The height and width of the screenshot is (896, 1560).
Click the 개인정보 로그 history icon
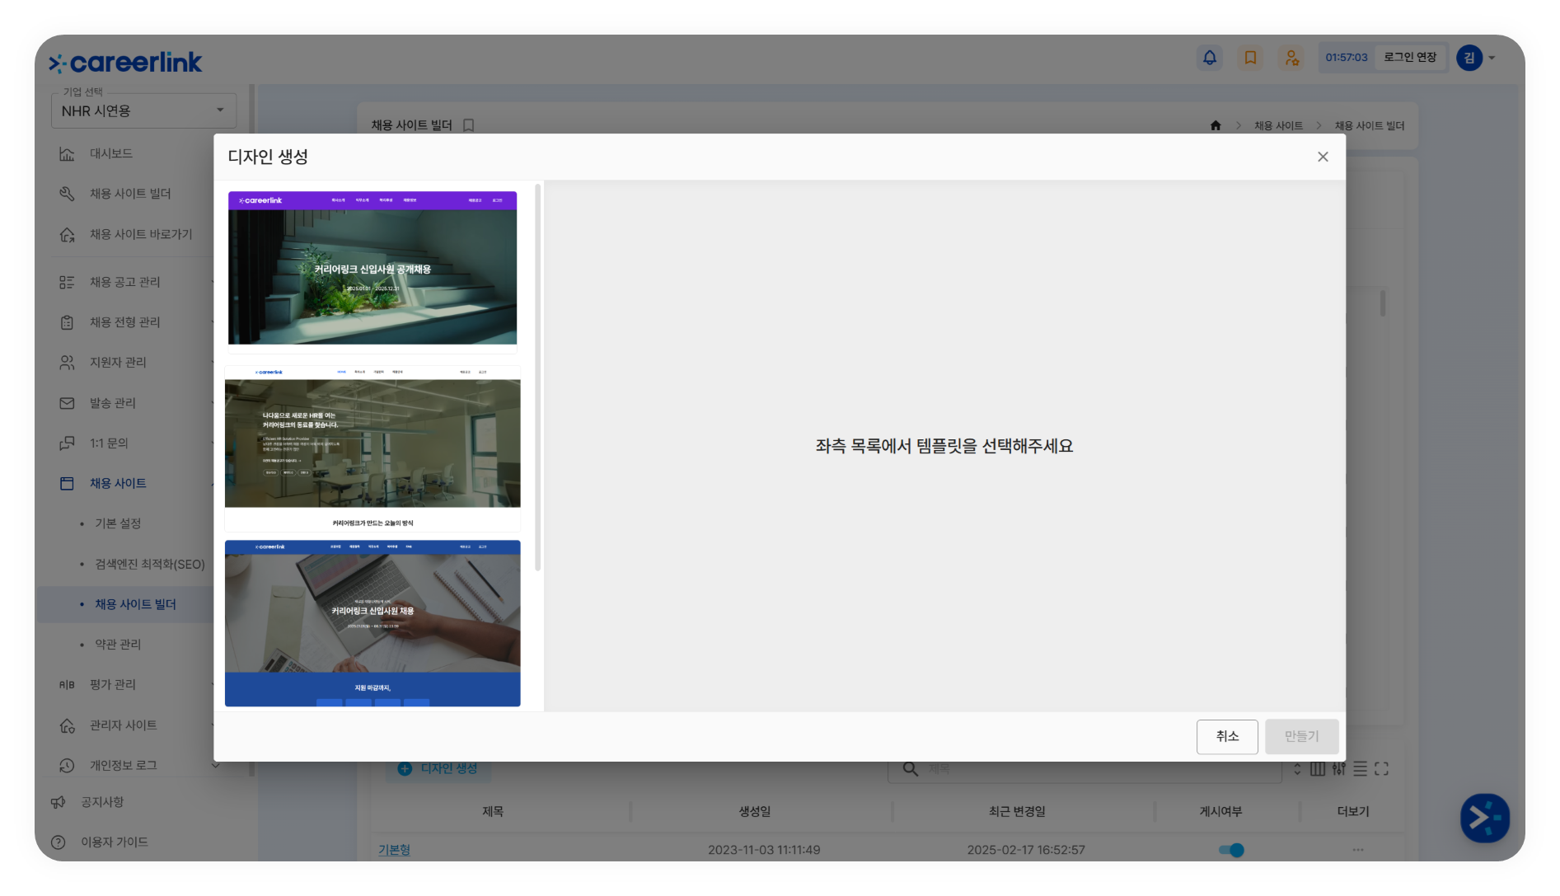tap(67, 766)
